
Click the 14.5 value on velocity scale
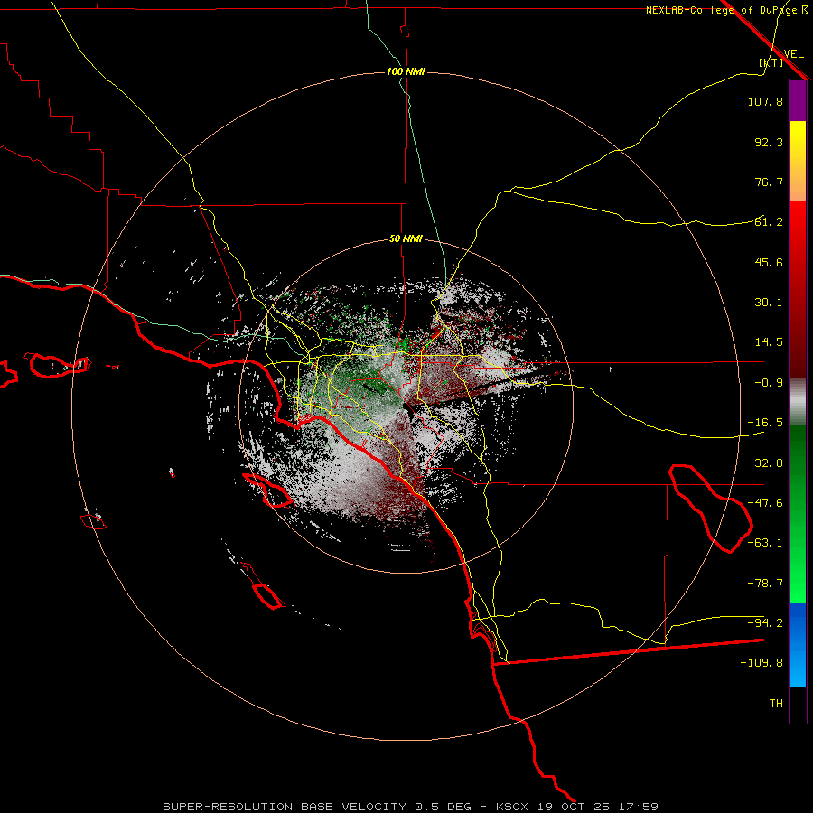[x=769, y=342]
